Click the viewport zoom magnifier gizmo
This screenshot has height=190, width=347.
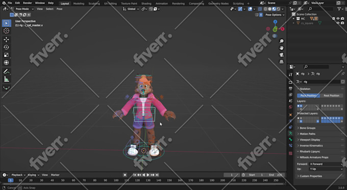tap(282, 41)
